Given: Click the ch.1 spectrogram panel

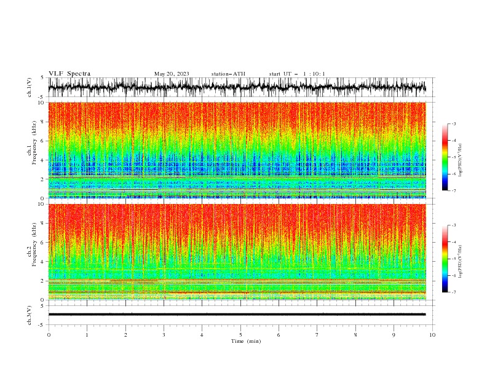Looking at the screenshot, I should click(x=237, y=150).
